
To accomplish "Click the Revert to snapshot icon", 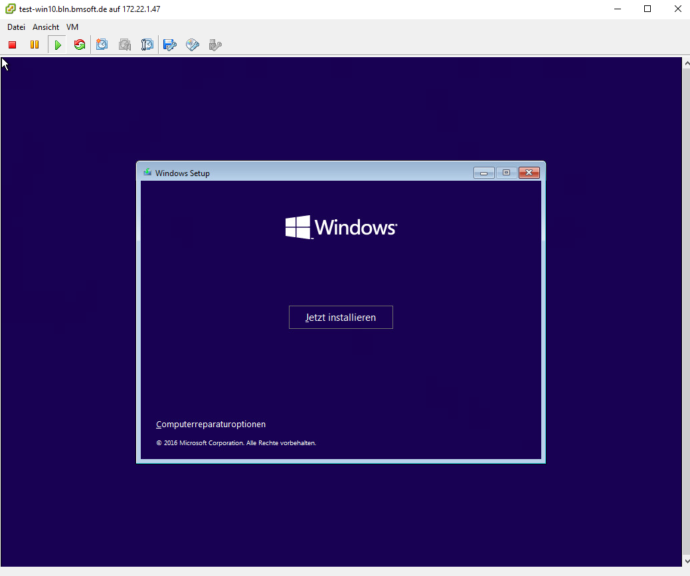I will pos(125,45).
